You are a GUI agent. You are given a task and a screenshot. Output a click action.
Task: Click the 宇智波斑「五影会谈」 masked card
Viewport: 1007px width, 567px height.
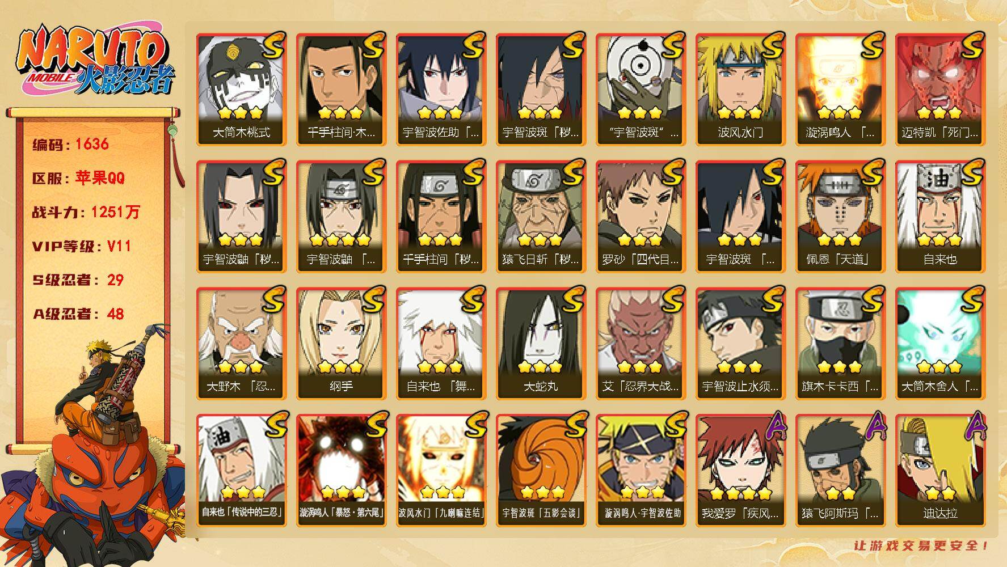click(541, 471)
